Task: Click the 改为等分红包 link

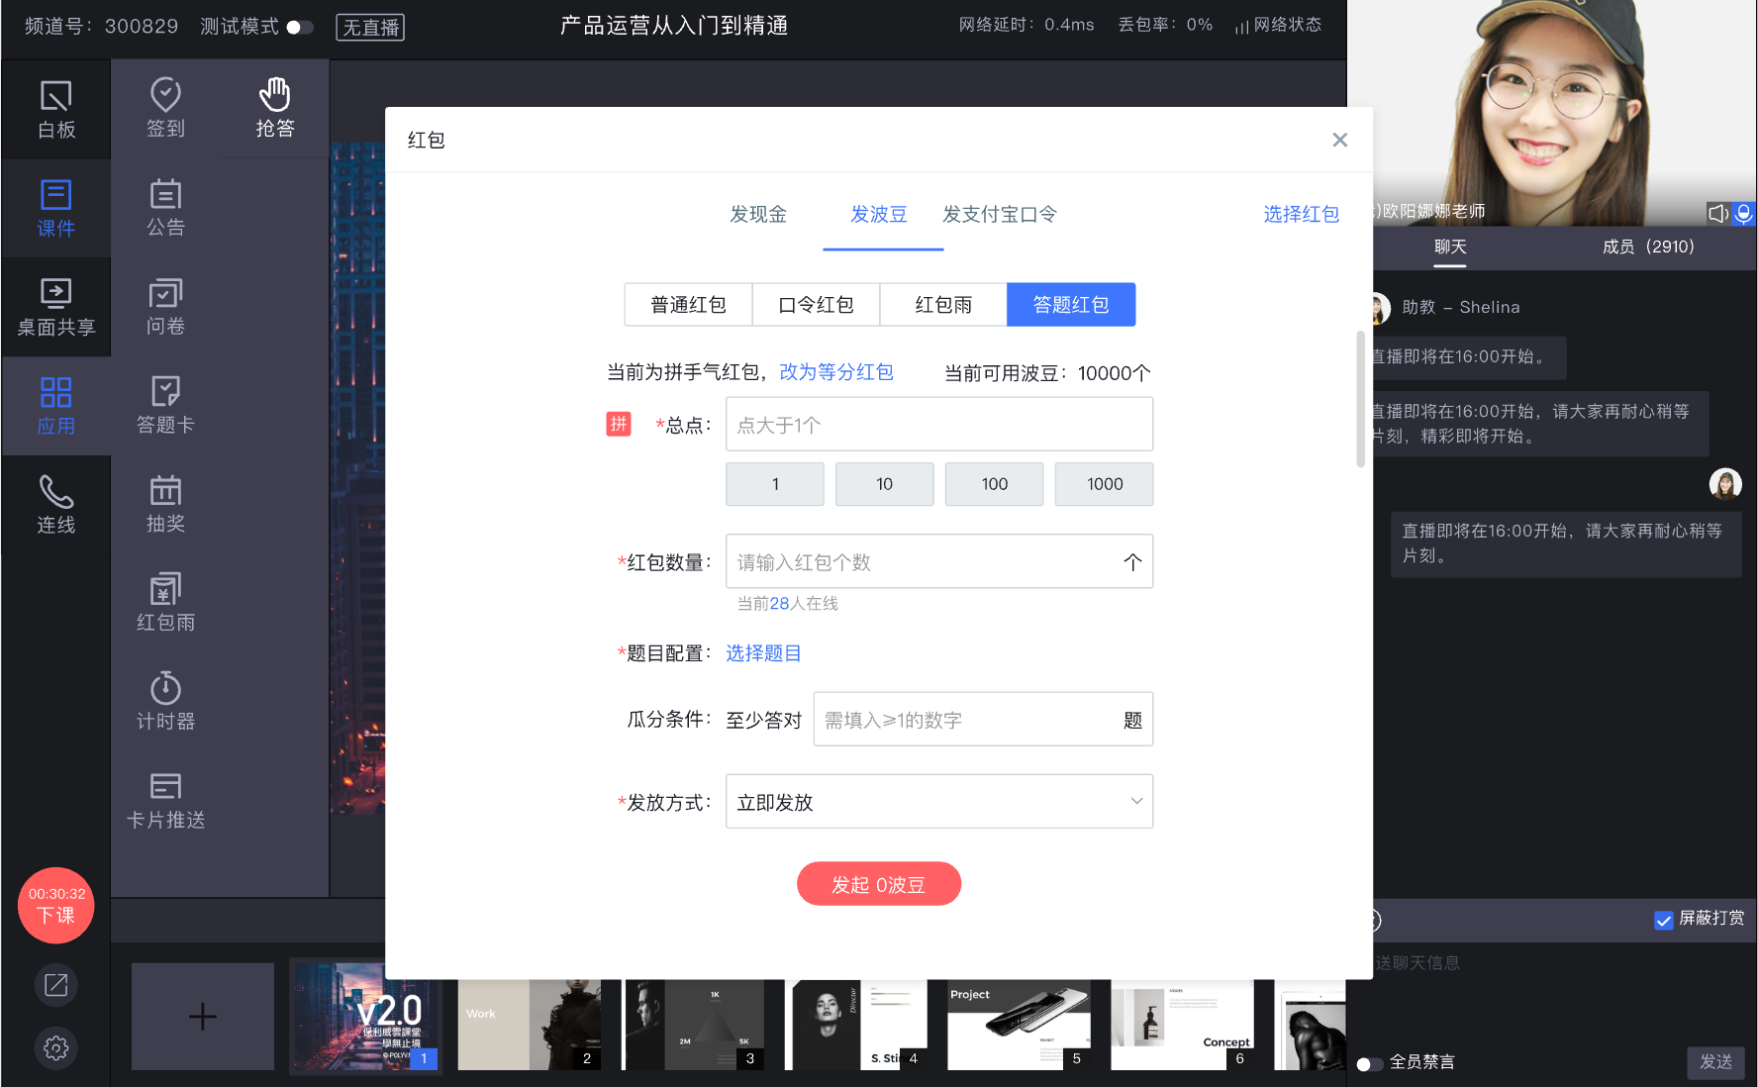Action: pyautogui.click(x=836, y=372)
